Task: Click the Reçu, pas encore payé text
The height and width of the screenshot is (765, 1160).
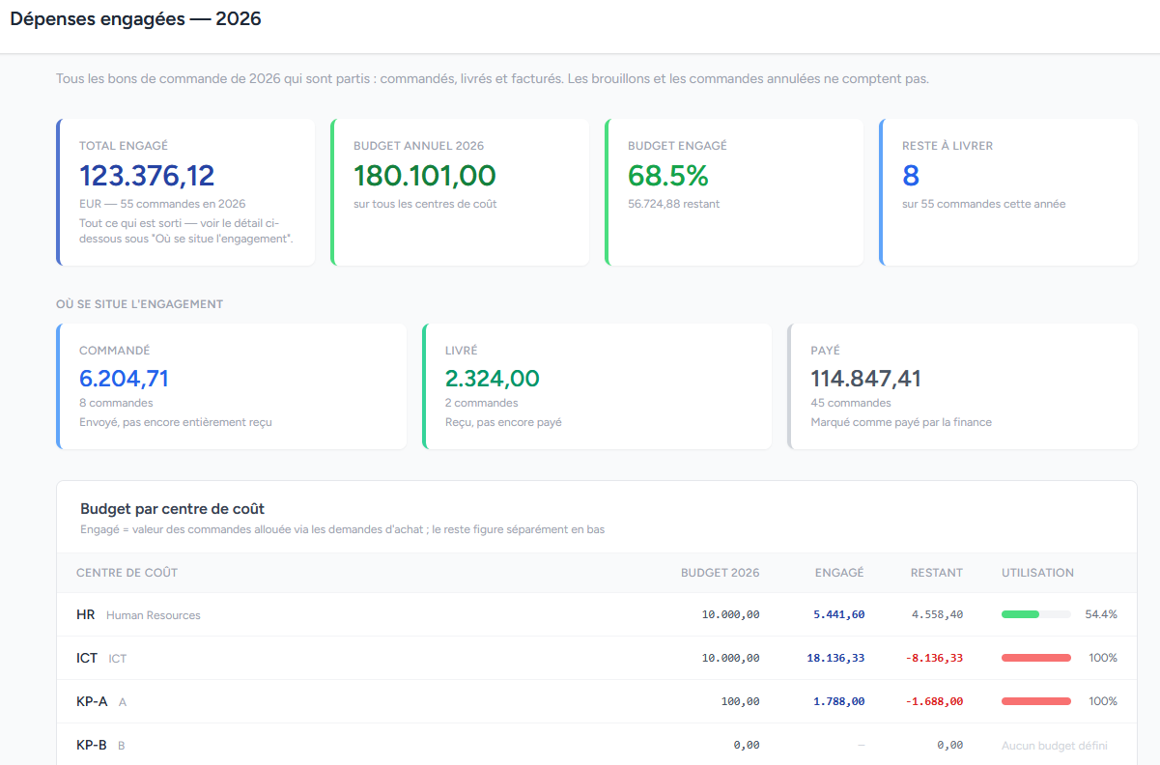Action: click(x=503, y=422)
